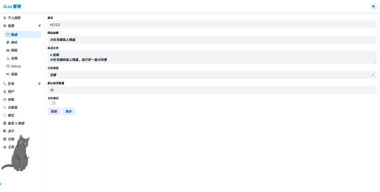Open the 分页类型 dropdown
Image resolution: width=380 pixels, height=192 pixels.
tap(212, 75)
